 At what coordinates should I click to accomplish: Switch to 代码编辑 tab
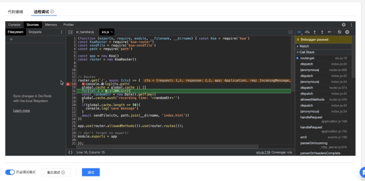[x=15, y=12]
